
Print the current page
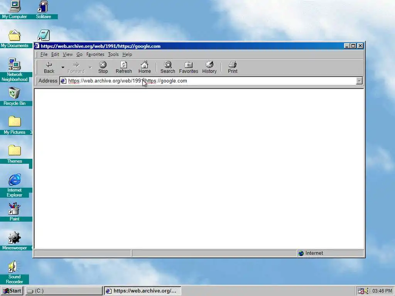point(233,67)
